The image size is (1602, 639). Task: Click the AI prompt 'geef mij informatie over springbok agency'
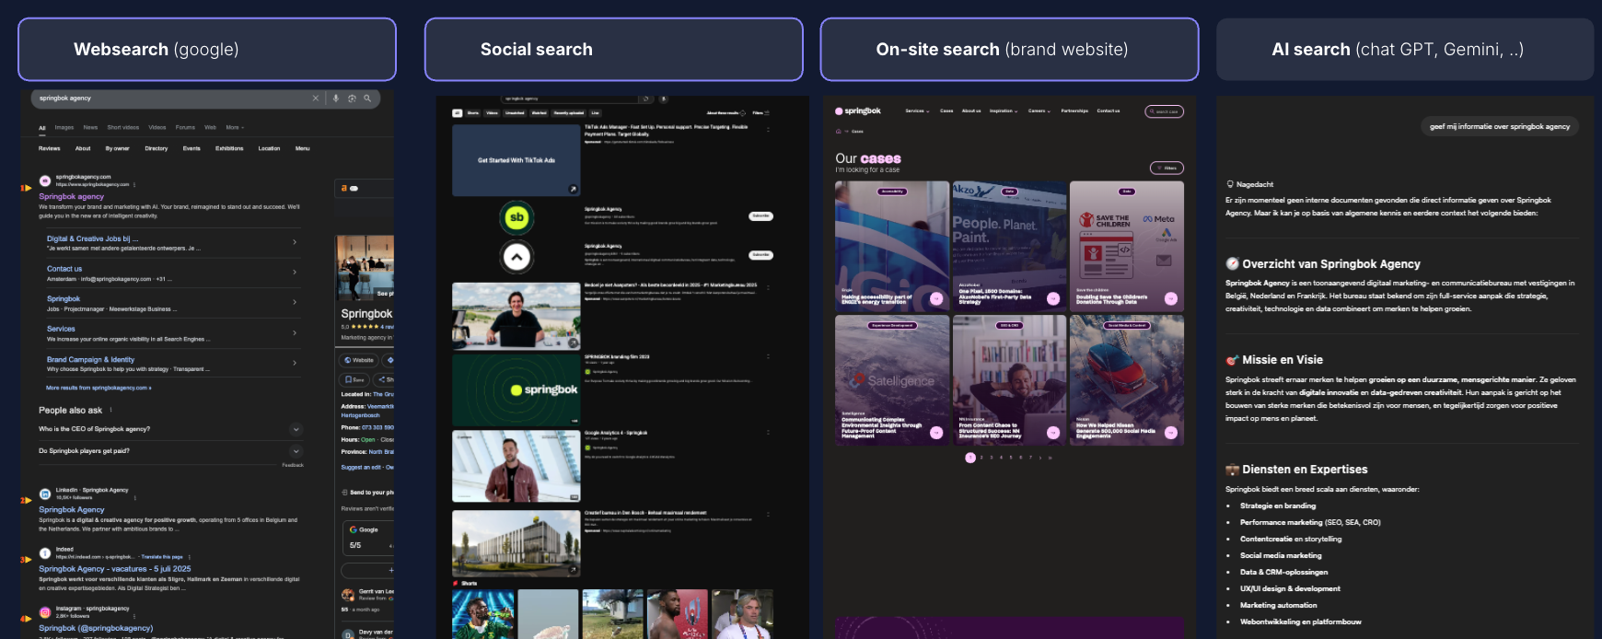(1500, 127)
